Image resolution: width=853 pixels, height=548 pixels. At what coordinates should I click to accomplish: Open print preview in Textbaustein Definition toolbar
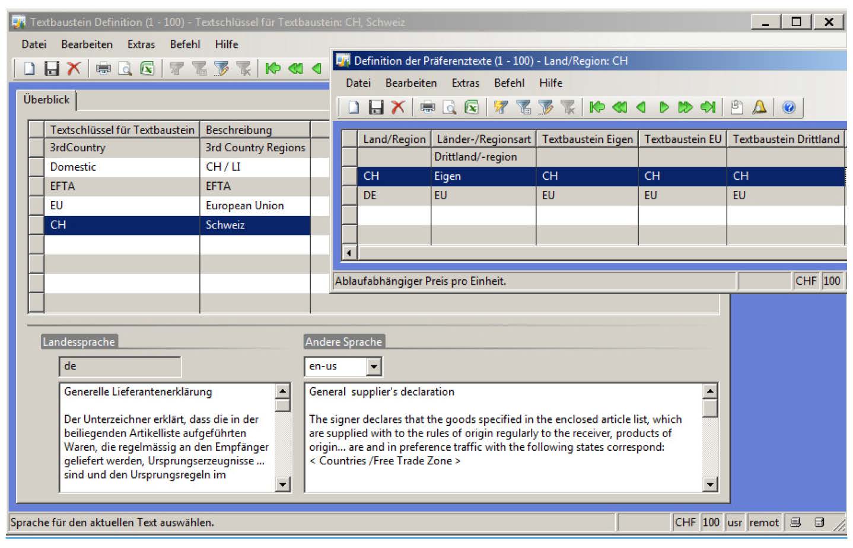coord(125,68)
